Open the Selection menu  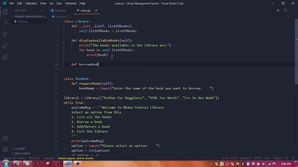point(31,3)
